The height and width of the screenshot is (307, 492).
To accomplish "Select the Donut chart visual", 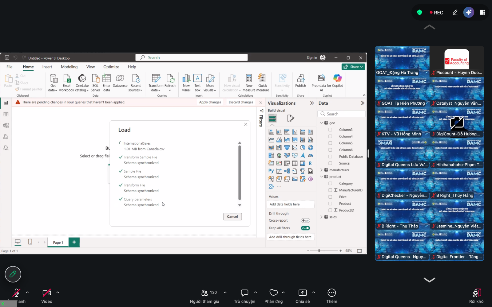I will pos(311,148).
